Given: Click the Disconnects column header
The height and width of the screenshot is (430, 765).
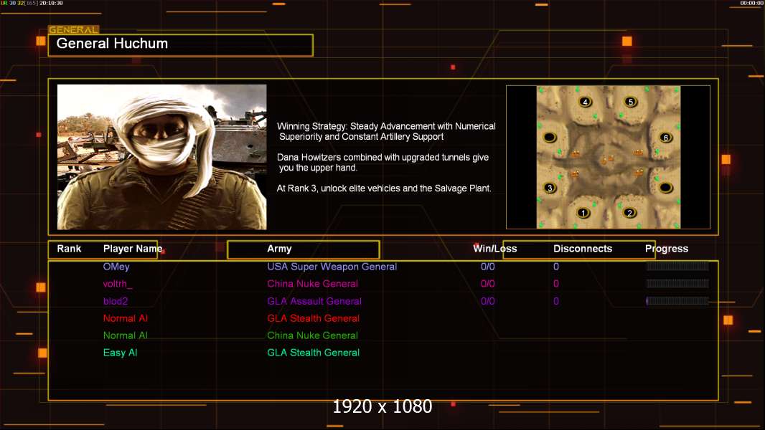Looking at the screenshot, I should pos(582,249).
